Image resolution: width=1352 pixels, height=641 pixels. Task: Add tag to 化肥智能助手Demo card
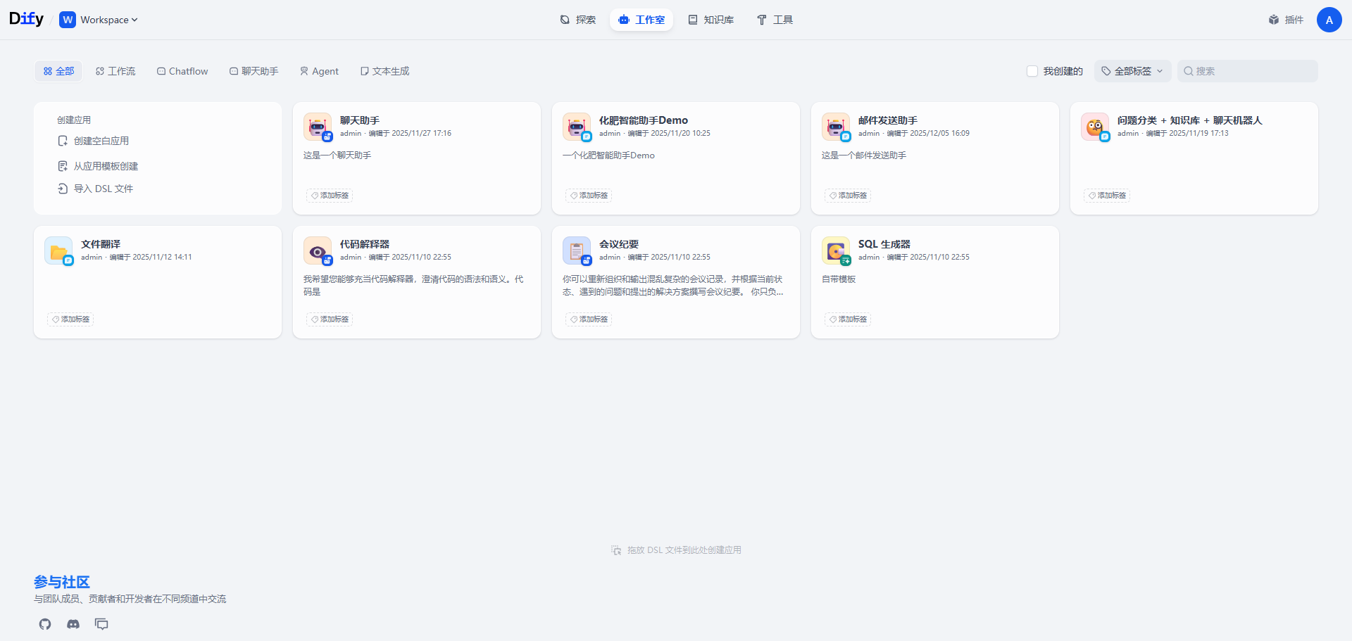tap(589, 196)
